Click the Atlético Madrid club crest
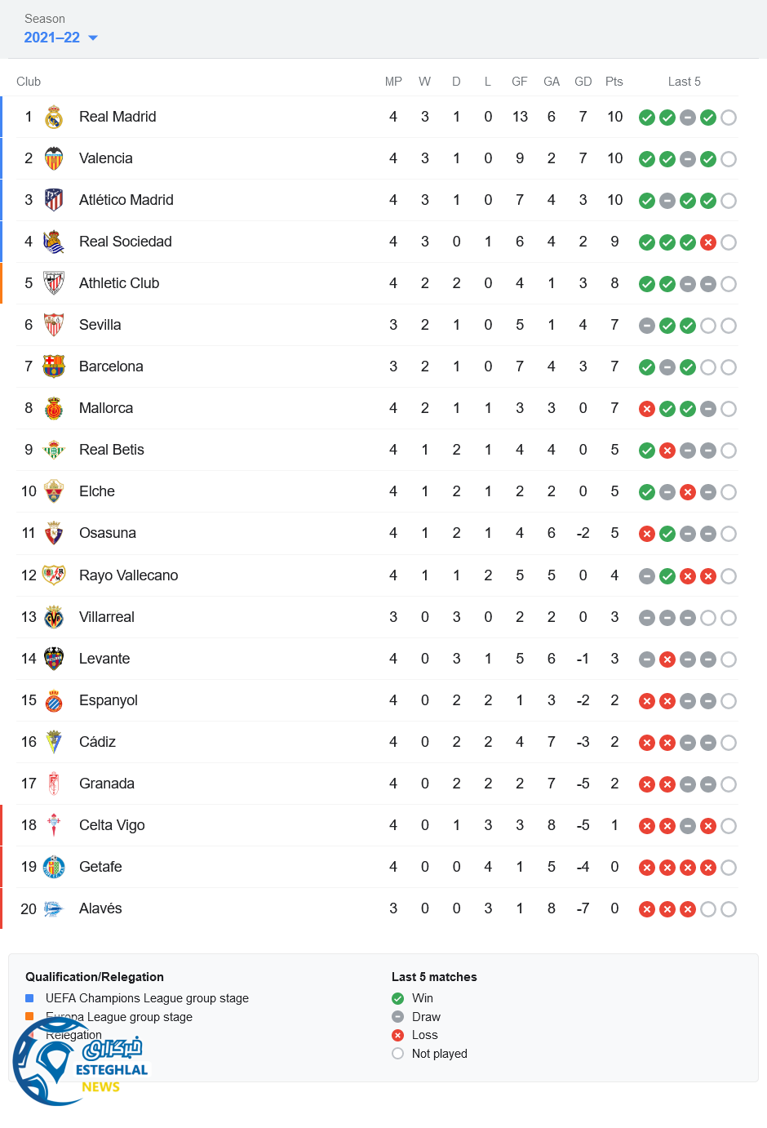Screen dimensions: 767x1128 coord(54,200)
